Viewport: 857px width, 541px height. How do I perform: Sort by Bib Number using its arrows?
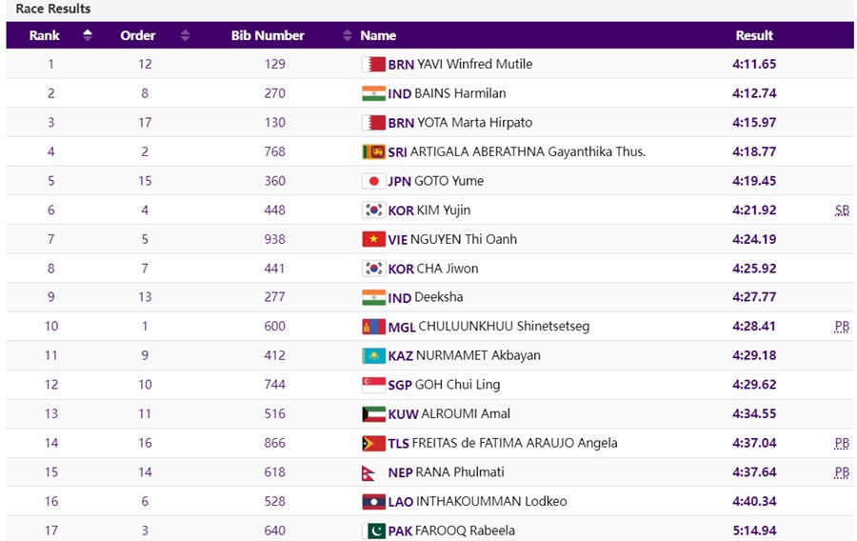(348, 35)
